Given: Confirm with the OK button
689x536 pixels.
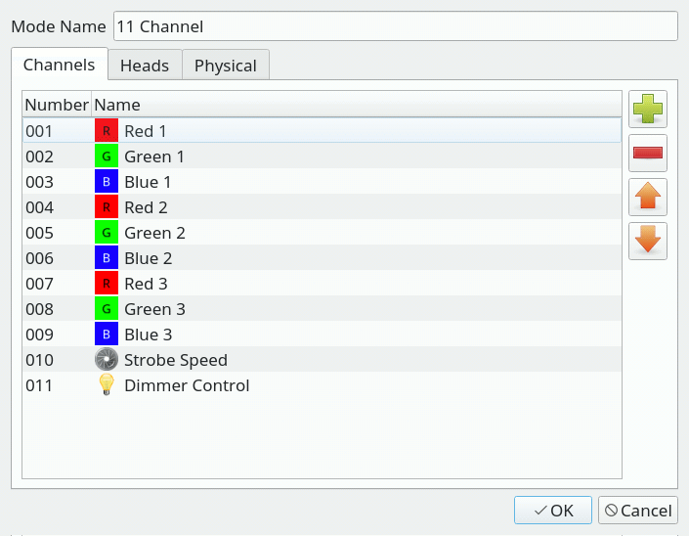Looking at the screenshot, I should click(x=553, y=510).
